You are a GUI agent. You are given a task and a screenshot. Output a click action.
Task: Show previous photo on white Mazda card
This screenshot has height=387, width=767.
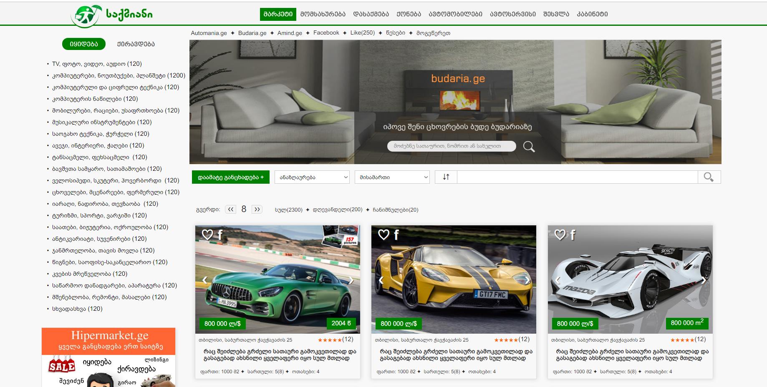[x=558, y=280]
